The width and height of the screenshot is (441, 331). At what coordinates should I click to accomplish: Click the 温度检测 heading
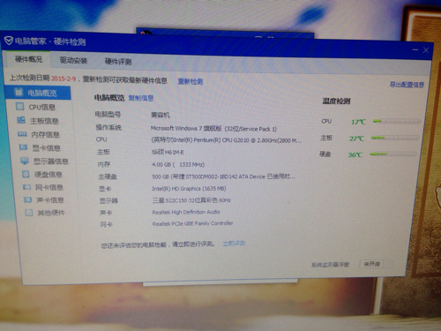336,102
